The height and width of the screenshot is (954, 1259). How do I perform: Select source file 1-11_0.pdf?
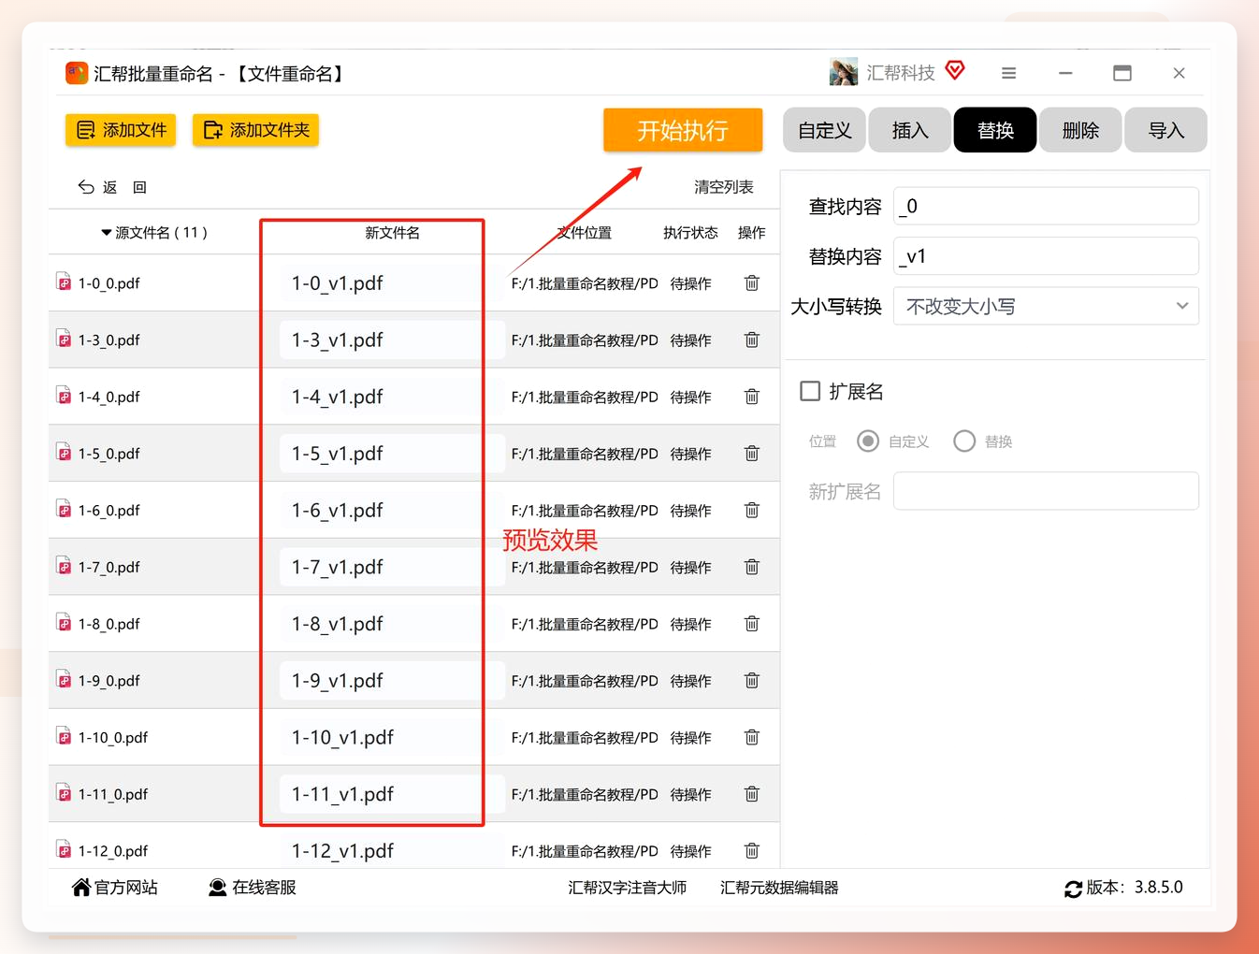[112, 794]
